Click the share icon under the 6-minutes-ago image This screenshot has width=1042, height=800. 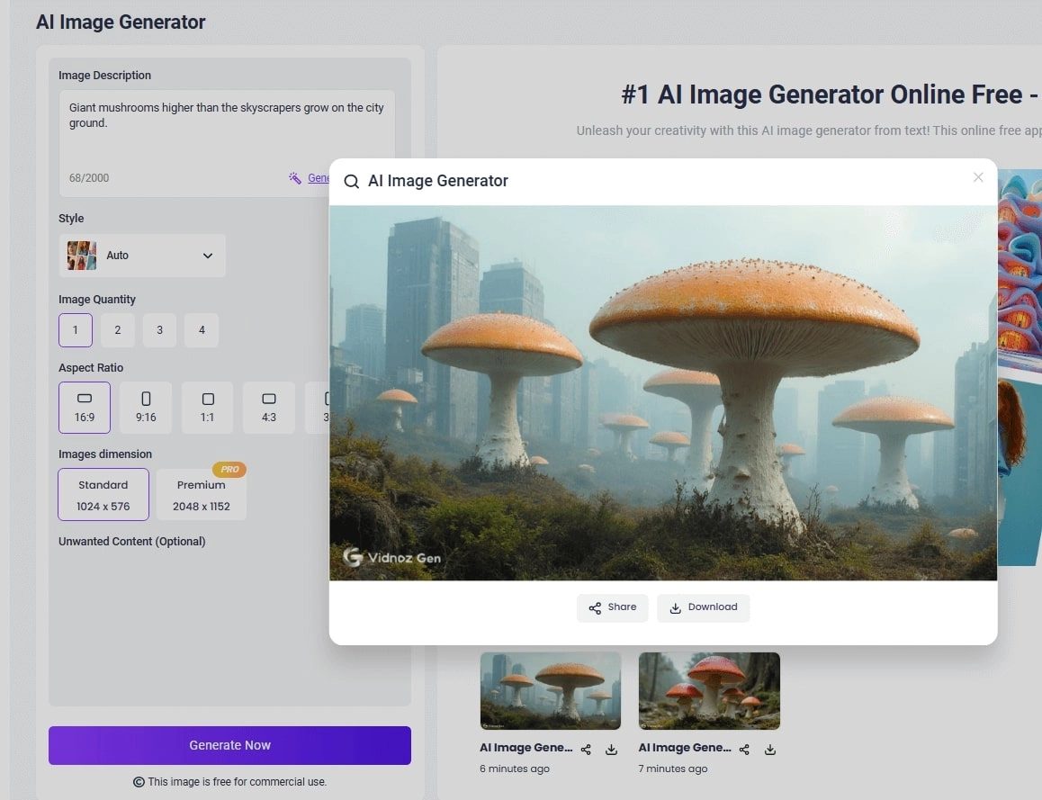[x=586, y=749]
